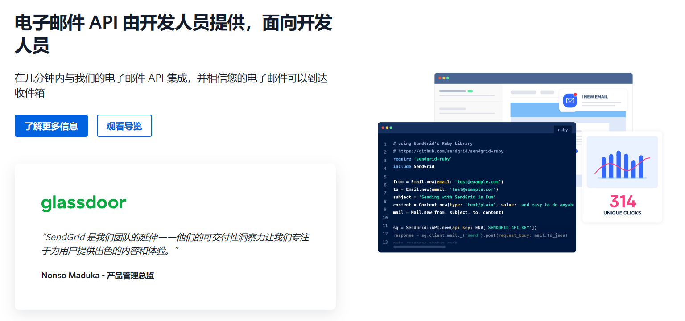Image resolution: width=685 pixels, height=321 pixels.
Task: Click code line beginning to = Email.new
Action: coord(446,189)
